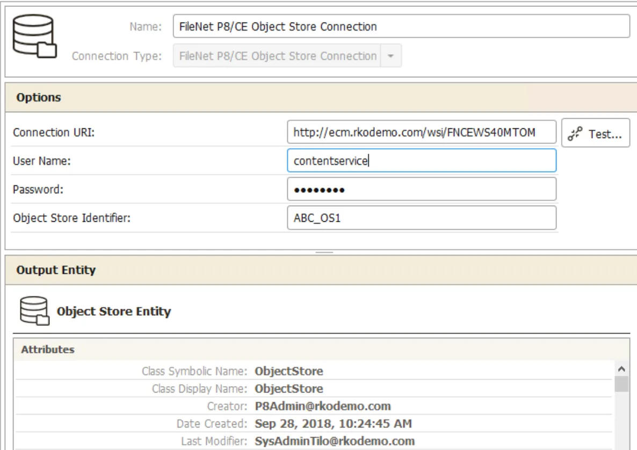
Task: Click the Creator value P8Admin@rkodemo.com
Action: point(323,406)
